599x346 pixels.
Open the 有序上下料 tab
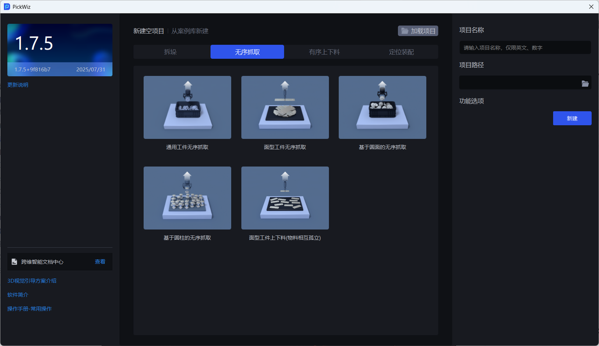pos(324,52)
